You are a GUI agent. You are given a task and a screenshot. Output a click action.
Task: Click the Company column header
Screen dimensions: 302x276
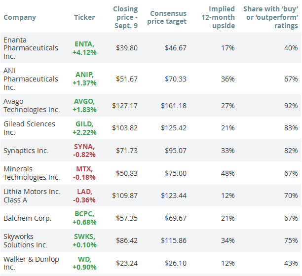(20, 17)
